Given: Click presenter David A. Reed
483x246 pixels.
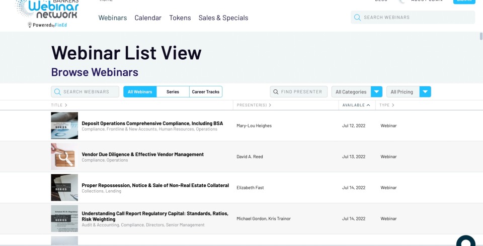Looking at the screenshot, I should [x=250, y=157].
